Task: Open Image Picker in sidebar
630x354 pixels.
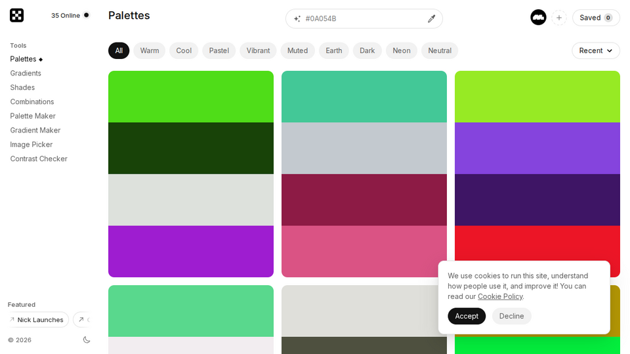Action: tap(31, 144)
